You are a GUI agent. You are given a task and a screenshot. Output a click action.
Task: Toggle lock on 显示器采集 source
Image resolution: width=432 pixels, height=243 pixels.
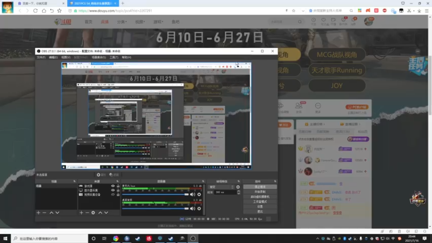(118, 190)
